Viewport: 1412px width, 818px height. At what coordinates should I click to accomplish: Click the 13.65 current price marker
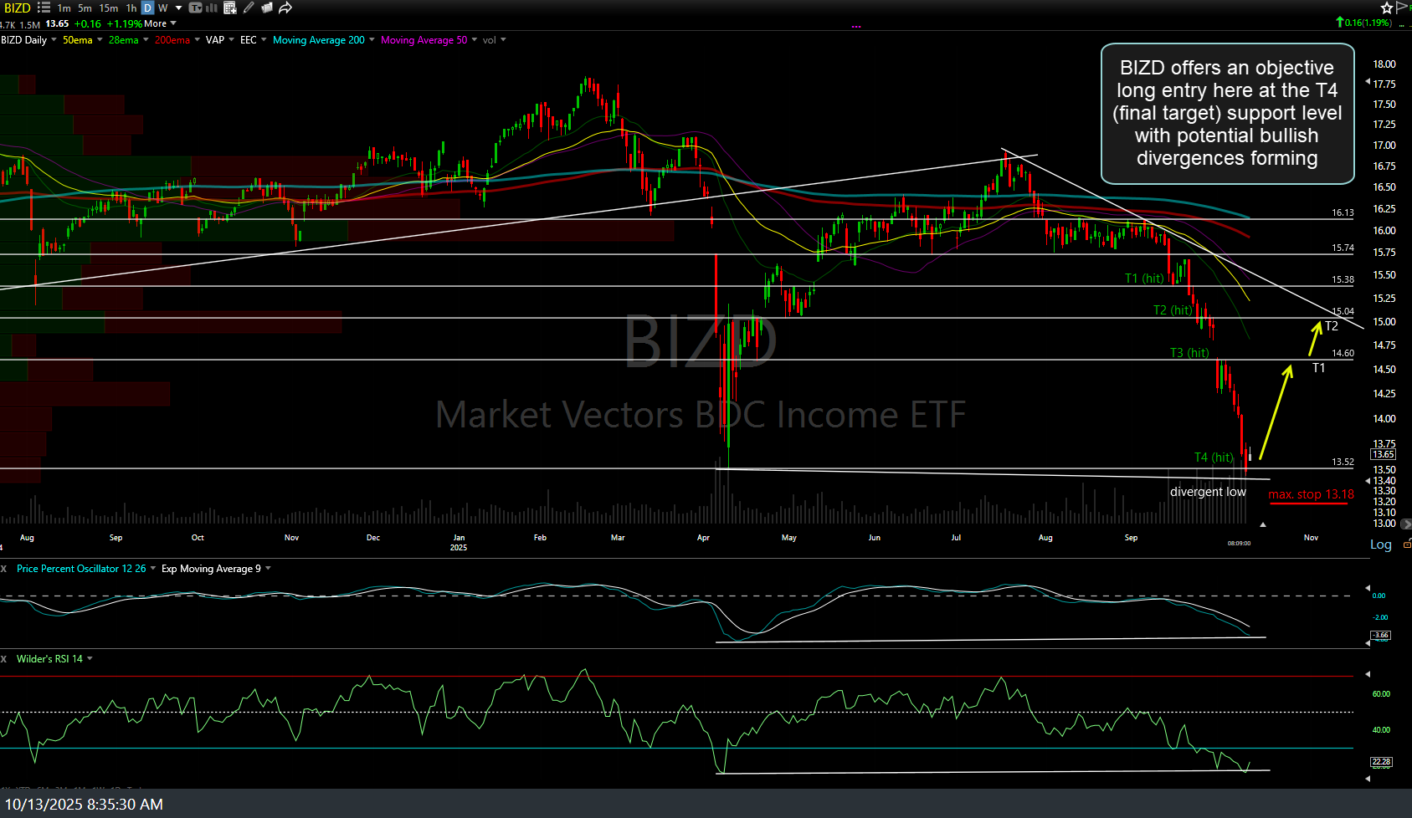click(x=1383, y=454)
